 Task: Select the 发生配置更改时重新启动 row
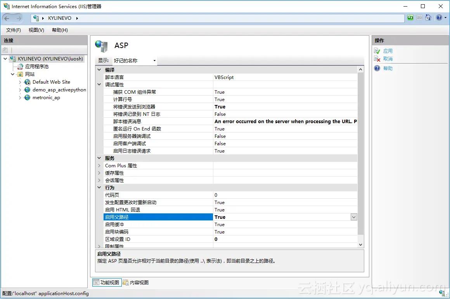230,203
